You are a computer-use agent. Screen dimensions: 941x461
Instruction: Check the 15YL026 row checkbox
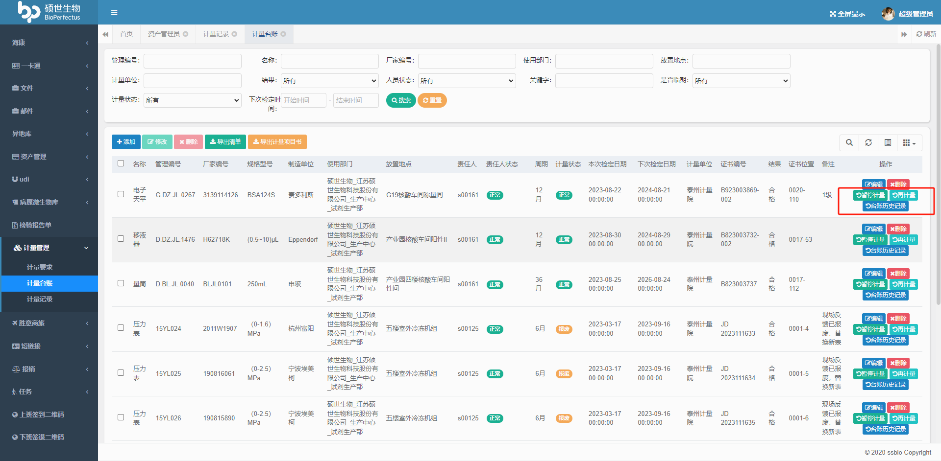click(x=121, y=417)
